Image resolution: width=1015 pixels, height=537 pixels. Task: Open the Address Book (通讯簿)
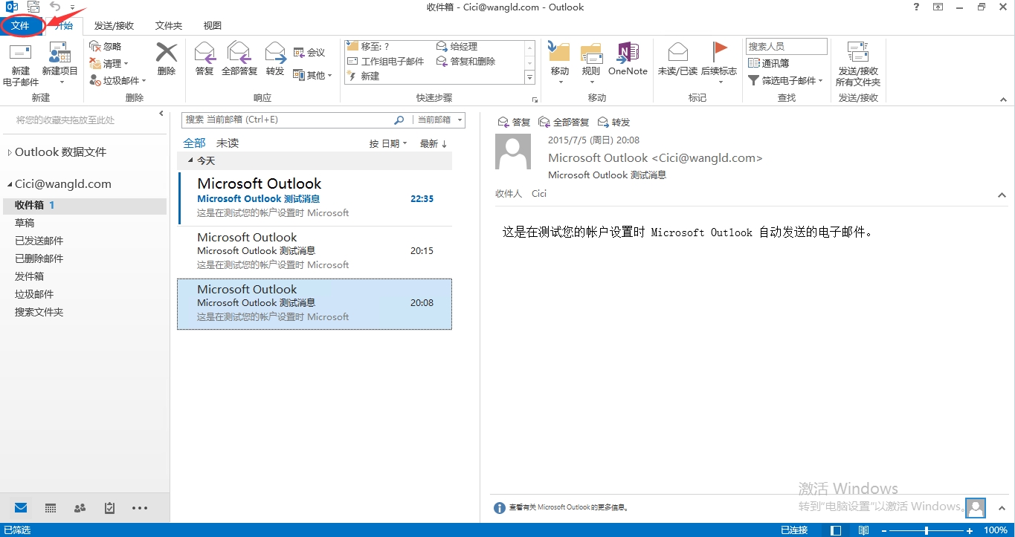click(x=769, y=63)
